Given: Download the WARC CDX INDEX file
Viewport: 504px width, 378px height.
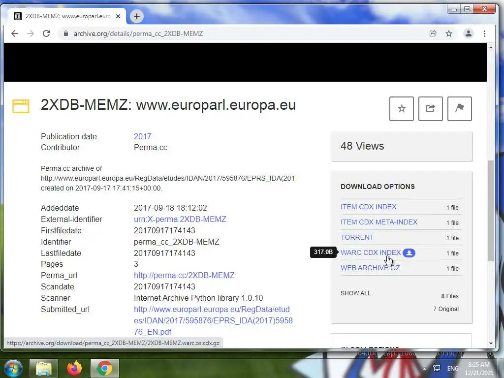Looking at the screenshot, I should pyautogui.click(x=371, y=252).
